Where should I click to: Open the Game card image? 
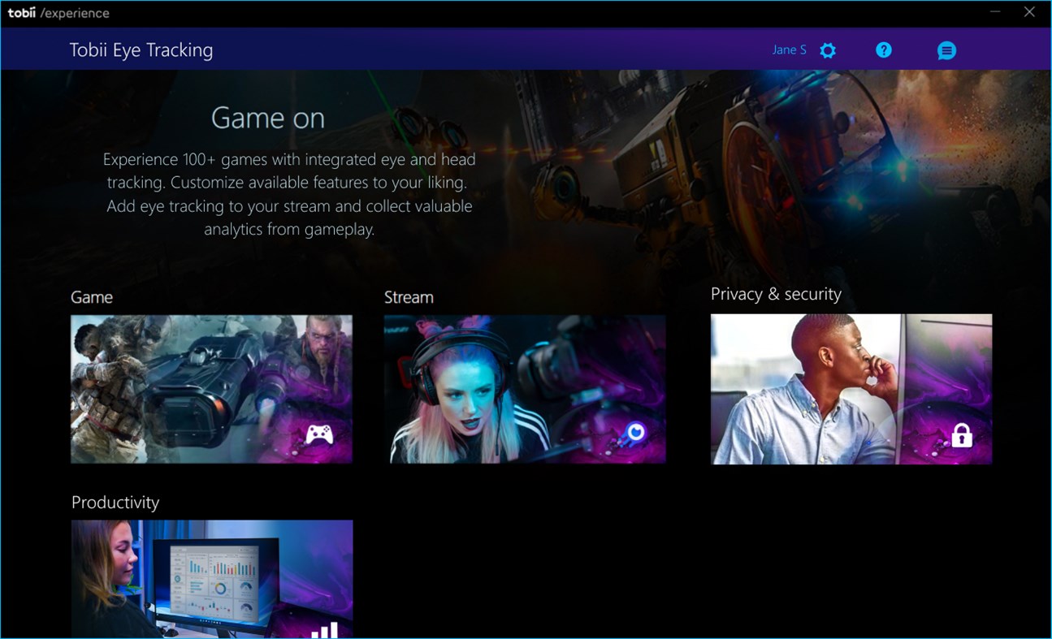pyautogui.click(x=211, y=389)
